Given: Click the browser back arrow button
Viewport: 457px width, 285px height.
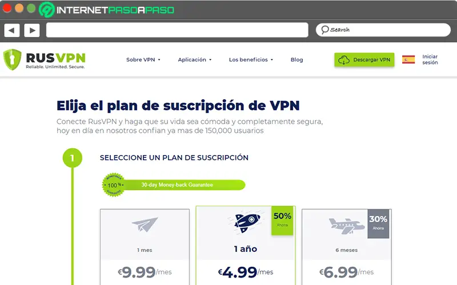Looking at the screenshot, I should point(12,30).
